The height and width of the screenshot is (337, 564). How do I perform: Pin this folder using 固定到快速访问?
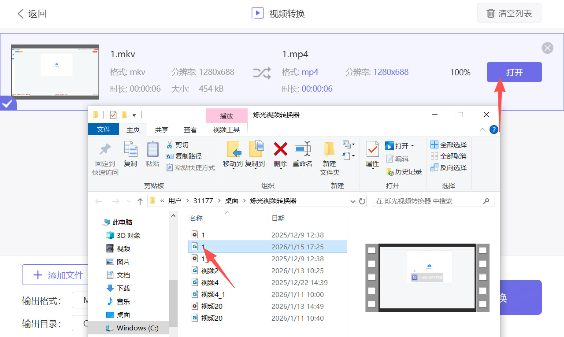pos(104,159)
